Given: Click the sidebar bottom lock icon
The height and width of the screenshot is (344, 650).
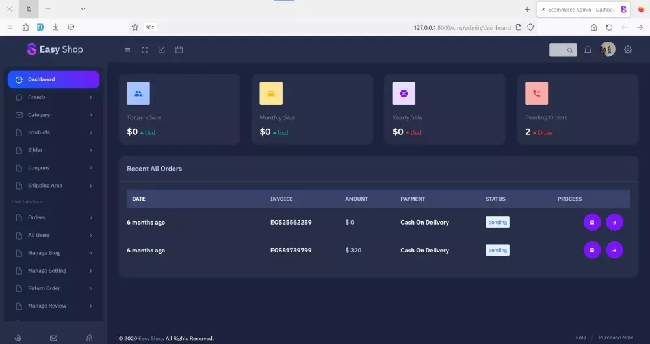Looking at the screenshot, I should [89, 338].
